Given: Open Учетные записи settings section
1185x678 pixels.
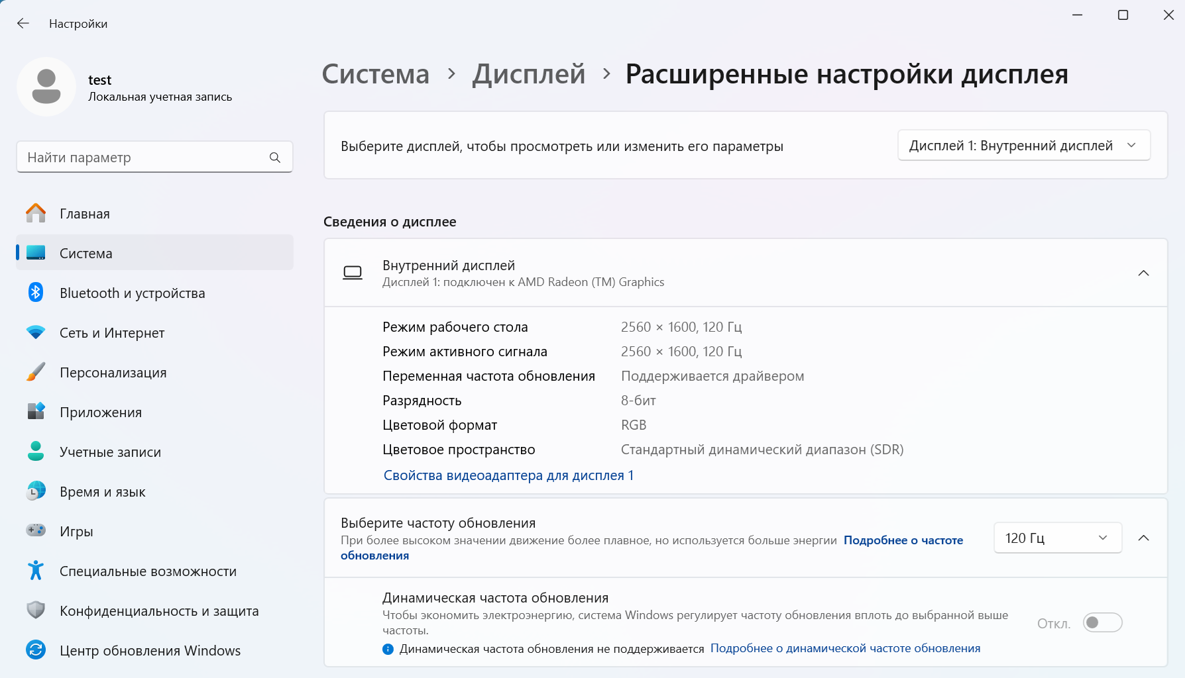Looking at the screenshot, I should 110,452.
